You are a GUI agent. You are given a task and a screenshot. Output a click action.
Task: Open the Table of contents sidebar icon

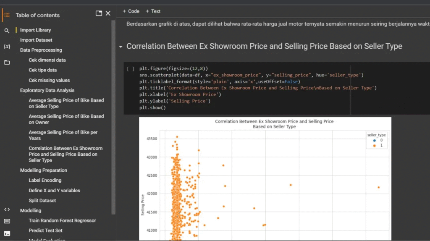pos(7,15)
